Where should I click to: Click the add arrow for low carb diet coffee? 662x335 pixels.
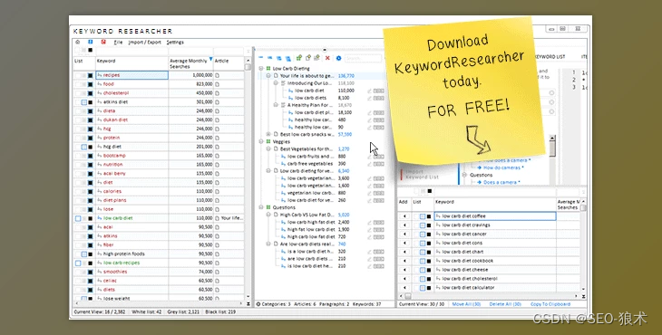point(404,216)
